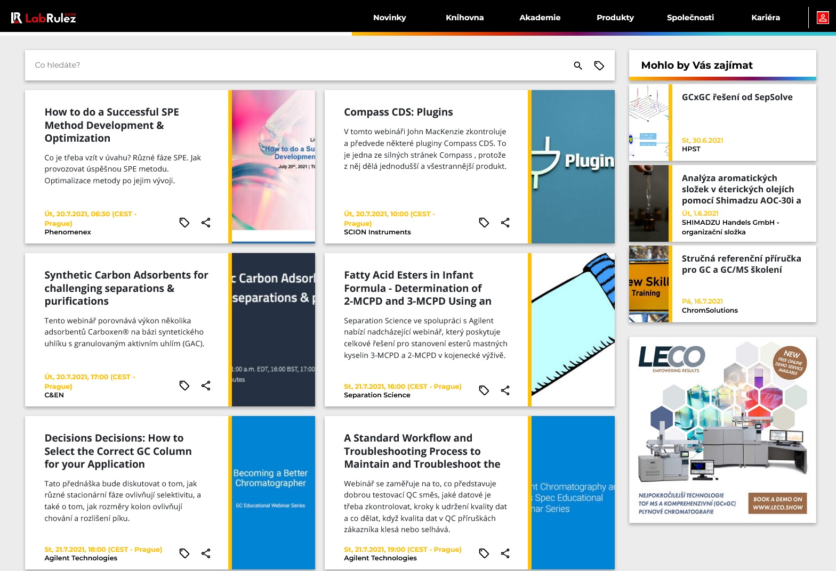Click date 'Pá, 16.7.2021' in sidebar

click(702, 301)
